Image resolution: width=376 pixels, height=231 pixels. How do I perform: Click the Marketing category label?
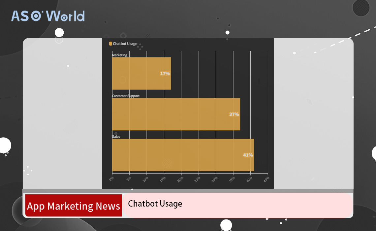click(120, 55)
